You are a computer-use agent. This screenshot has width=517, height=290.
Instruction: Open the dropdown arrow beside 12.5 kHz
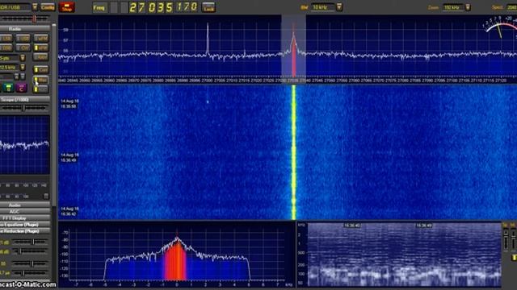[x=23, y=68]
